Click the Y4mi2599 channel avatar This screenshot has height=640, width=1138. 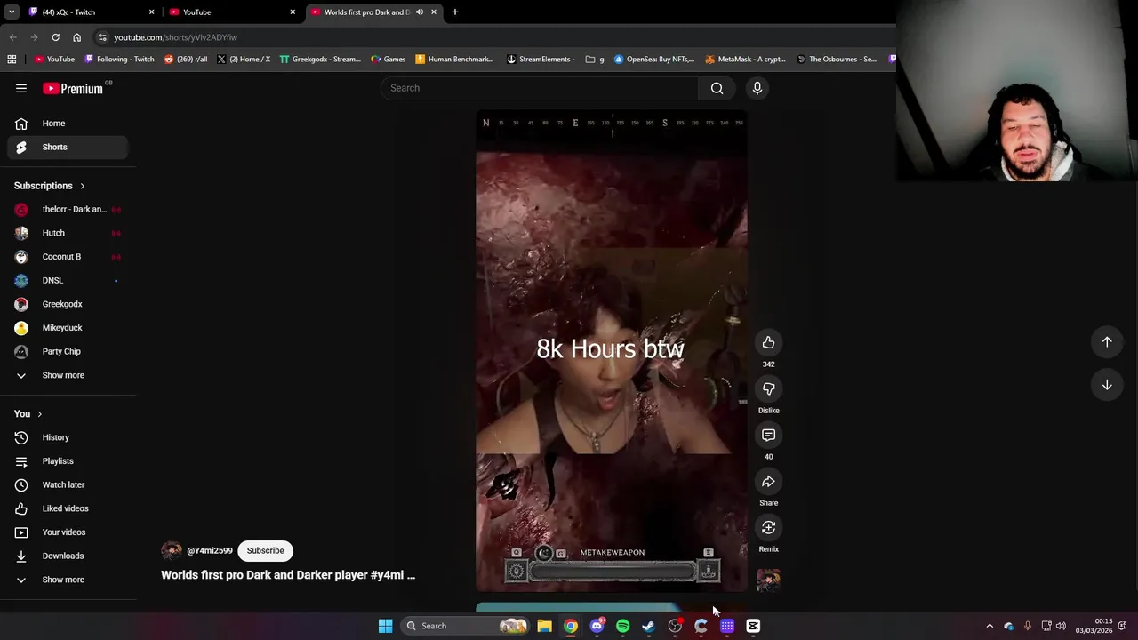(172, 550)
